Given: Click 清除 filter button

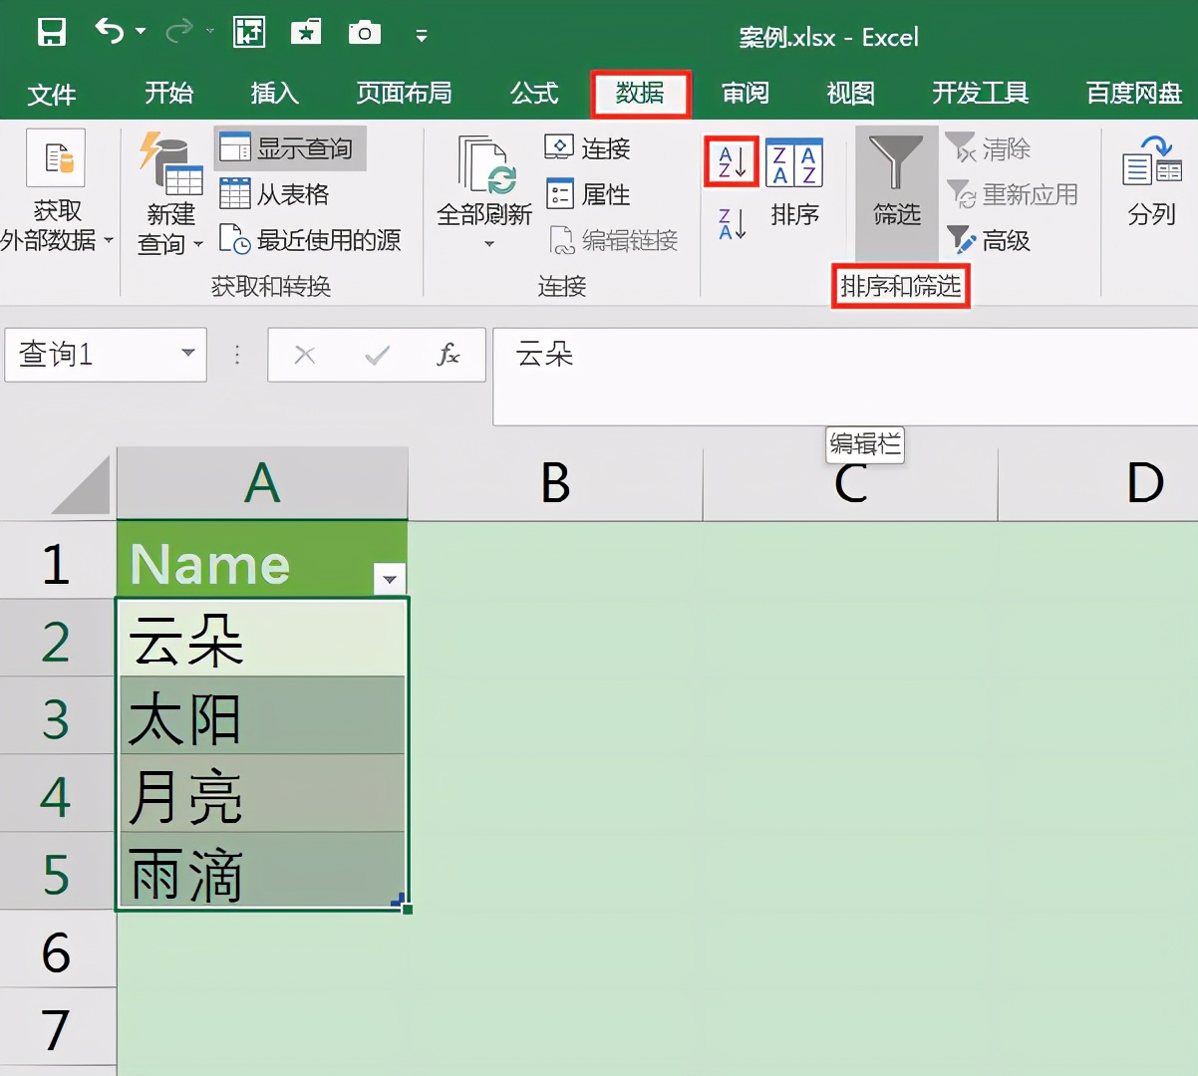Looking at the screenshot, I should point(989,148).
